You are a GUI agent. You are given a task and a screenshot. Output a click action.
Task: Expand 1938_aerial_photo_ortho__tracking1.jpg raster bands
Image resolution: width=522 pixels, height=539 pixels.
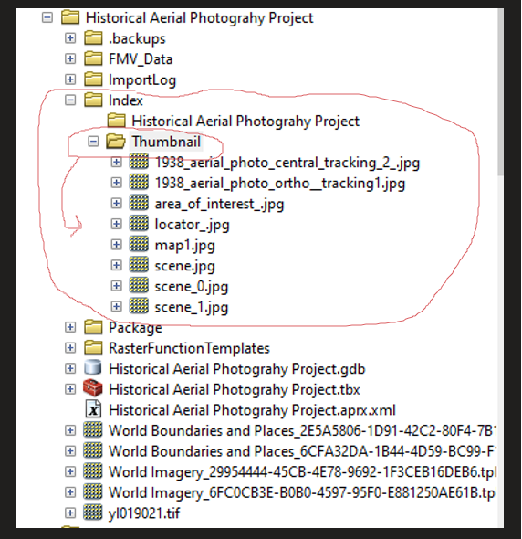click(x=116, y=183)
